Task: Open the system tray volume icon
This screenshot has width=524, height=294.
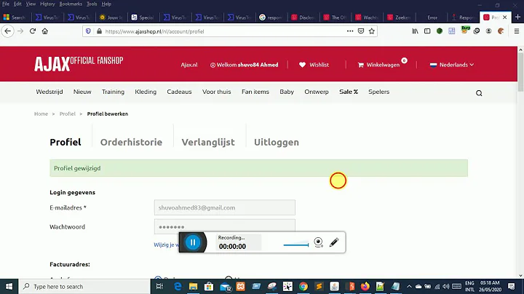Action: coord(446,286)
